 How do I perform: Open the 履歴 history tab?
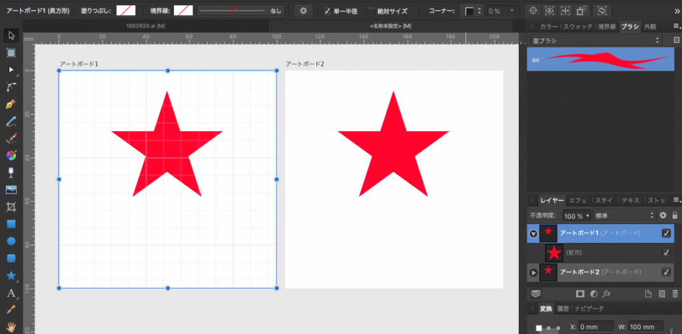563,309
